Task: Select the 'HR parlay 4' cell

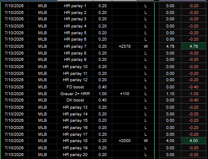Action: [x=75, y=26]
